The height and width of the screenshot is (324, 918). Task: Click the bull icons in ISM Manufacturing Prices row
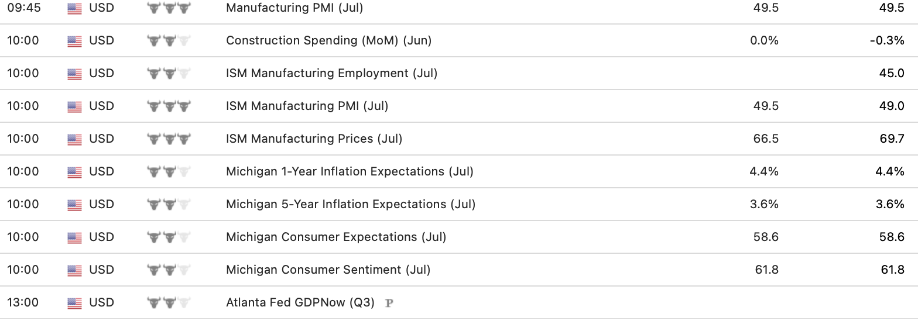tap(169, 139)
